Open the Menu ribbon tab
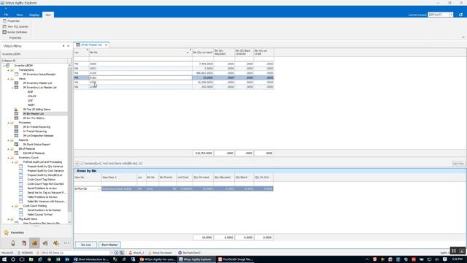Screen dimensions: 467x263 20,15
